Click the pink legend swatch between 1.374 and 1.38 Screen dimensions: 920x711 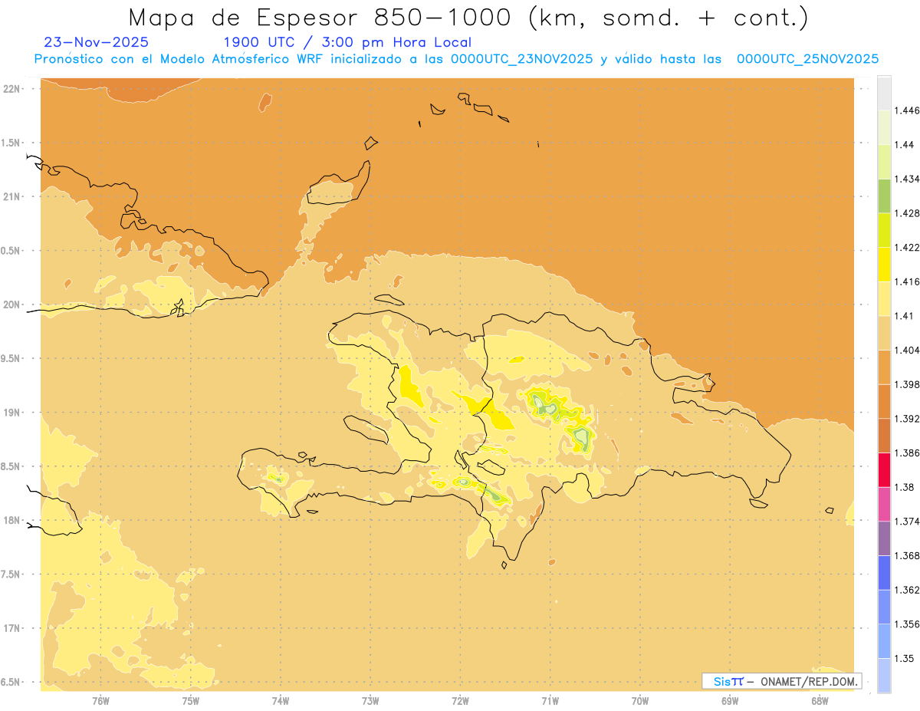click(x=884, y=504)
